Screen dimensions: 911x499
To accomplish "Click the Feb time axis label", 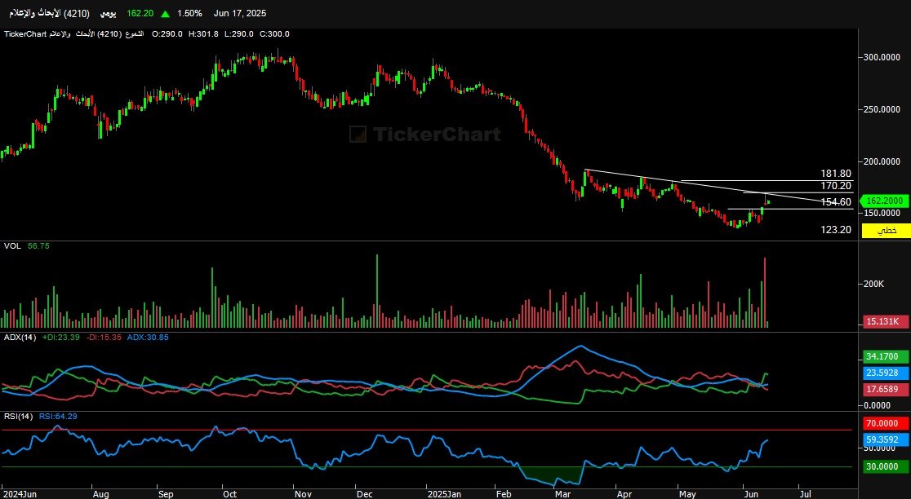I will 503,494.
